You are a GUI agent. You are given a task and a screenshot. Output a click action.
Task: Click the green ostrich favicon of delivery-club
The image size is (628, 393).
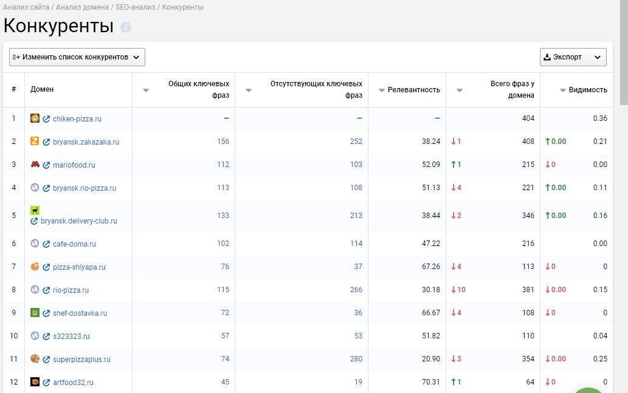35,210
